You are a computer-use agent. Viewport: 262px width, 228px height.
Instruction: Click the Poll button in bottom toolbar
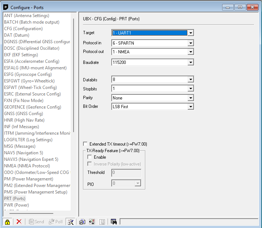[56, 222]
